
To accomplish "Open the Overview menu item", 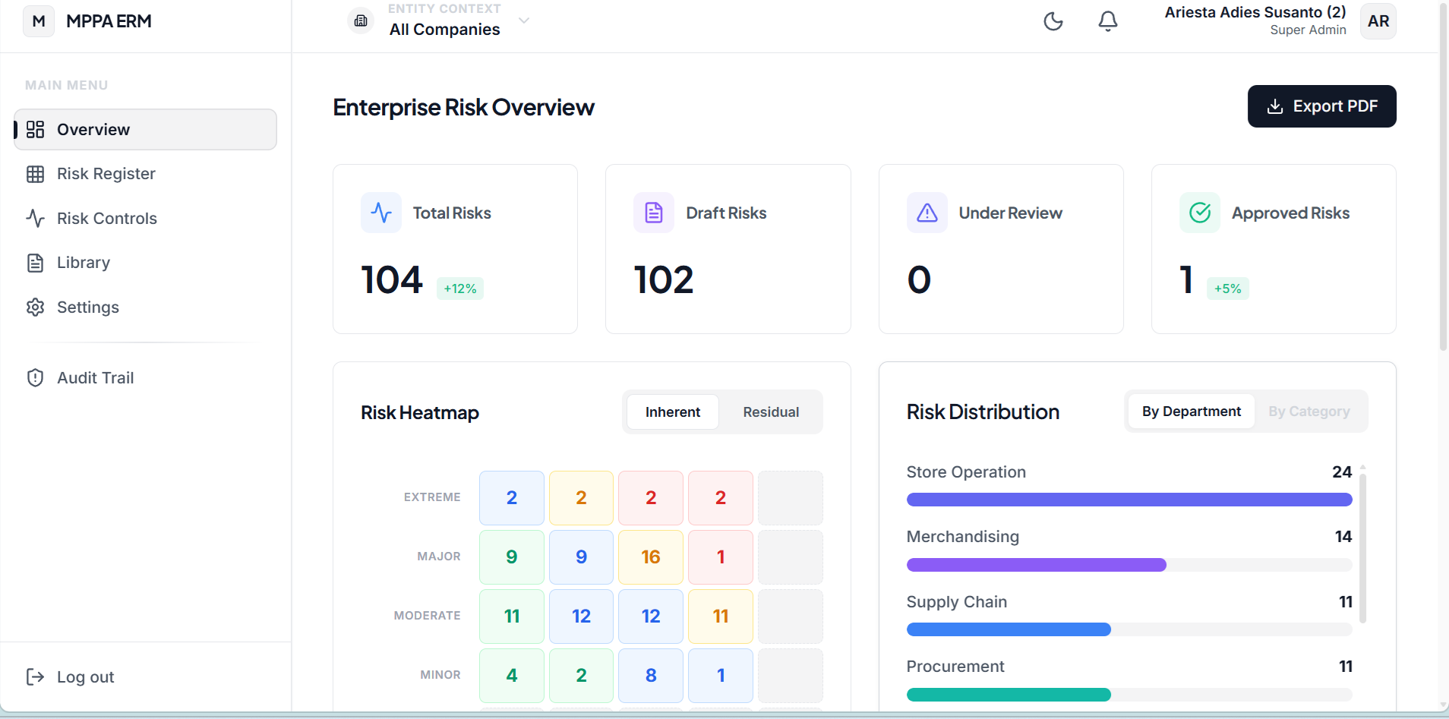I will click(145, 130).
